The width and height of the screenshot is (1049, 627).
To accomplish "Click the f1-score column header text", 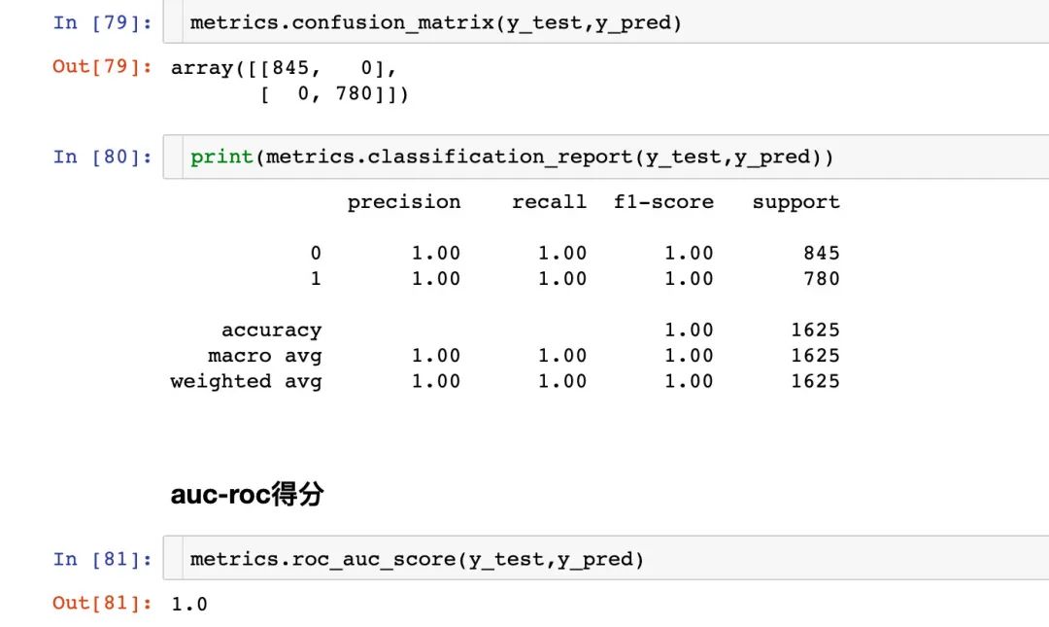I will (x=663, y=201).
